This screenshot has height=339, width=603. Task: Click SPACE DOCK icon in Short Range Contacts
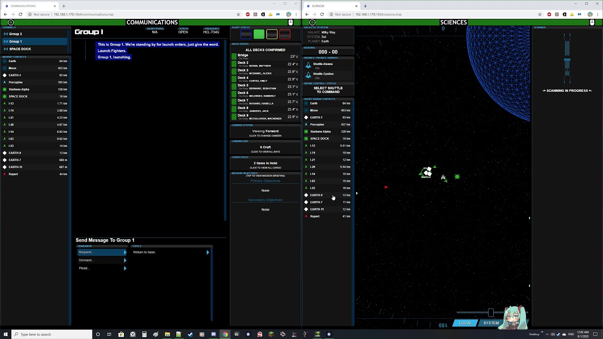(306, 139)
